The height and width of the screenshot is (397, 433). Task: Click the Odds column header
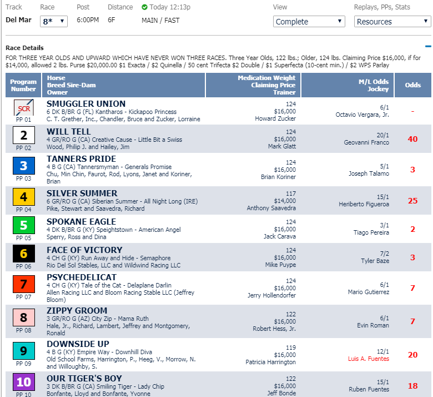pos(412,85)
